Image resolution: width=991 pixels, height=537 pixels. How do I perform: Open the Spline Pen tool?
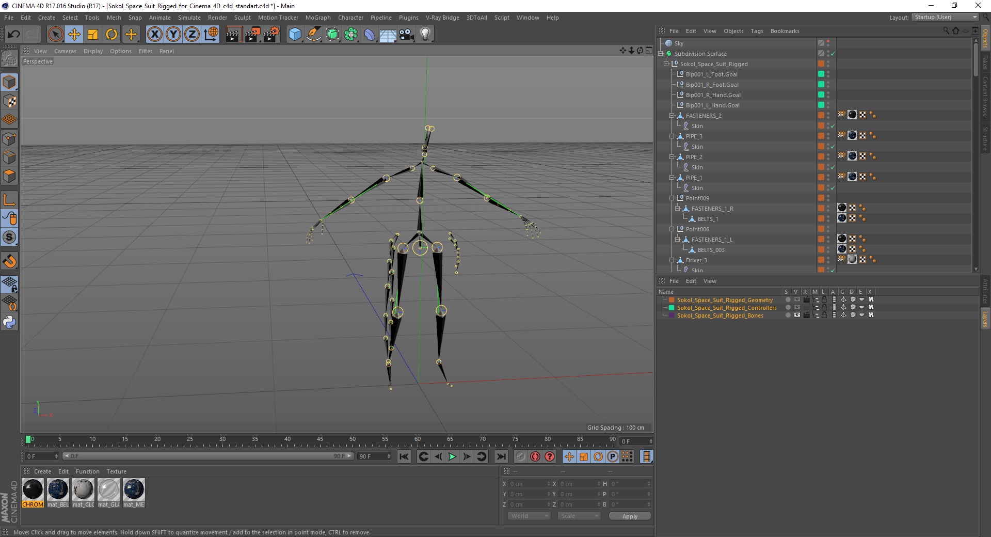click(314, 35)
